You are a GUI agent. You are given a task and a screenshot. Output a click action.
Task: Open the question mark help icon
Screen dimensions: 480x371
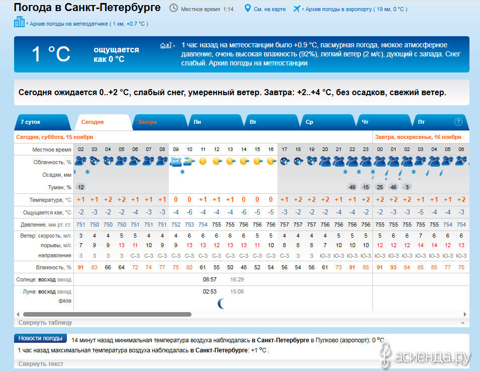(458, 122)
